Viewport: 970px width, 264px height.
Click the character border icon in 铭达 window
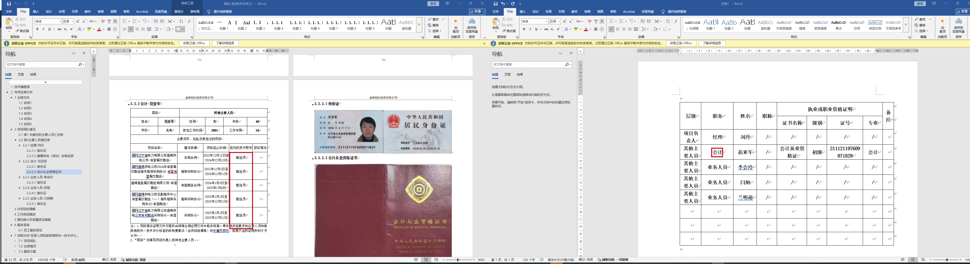coord(115,21)
